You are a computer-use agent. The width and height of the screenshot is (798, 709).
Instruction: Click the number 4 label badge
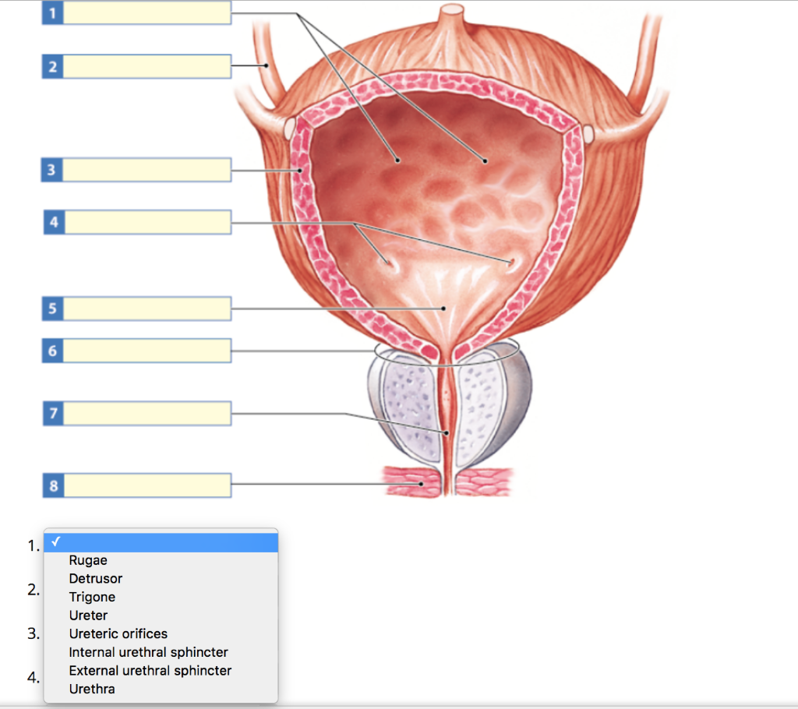(52, 221)
